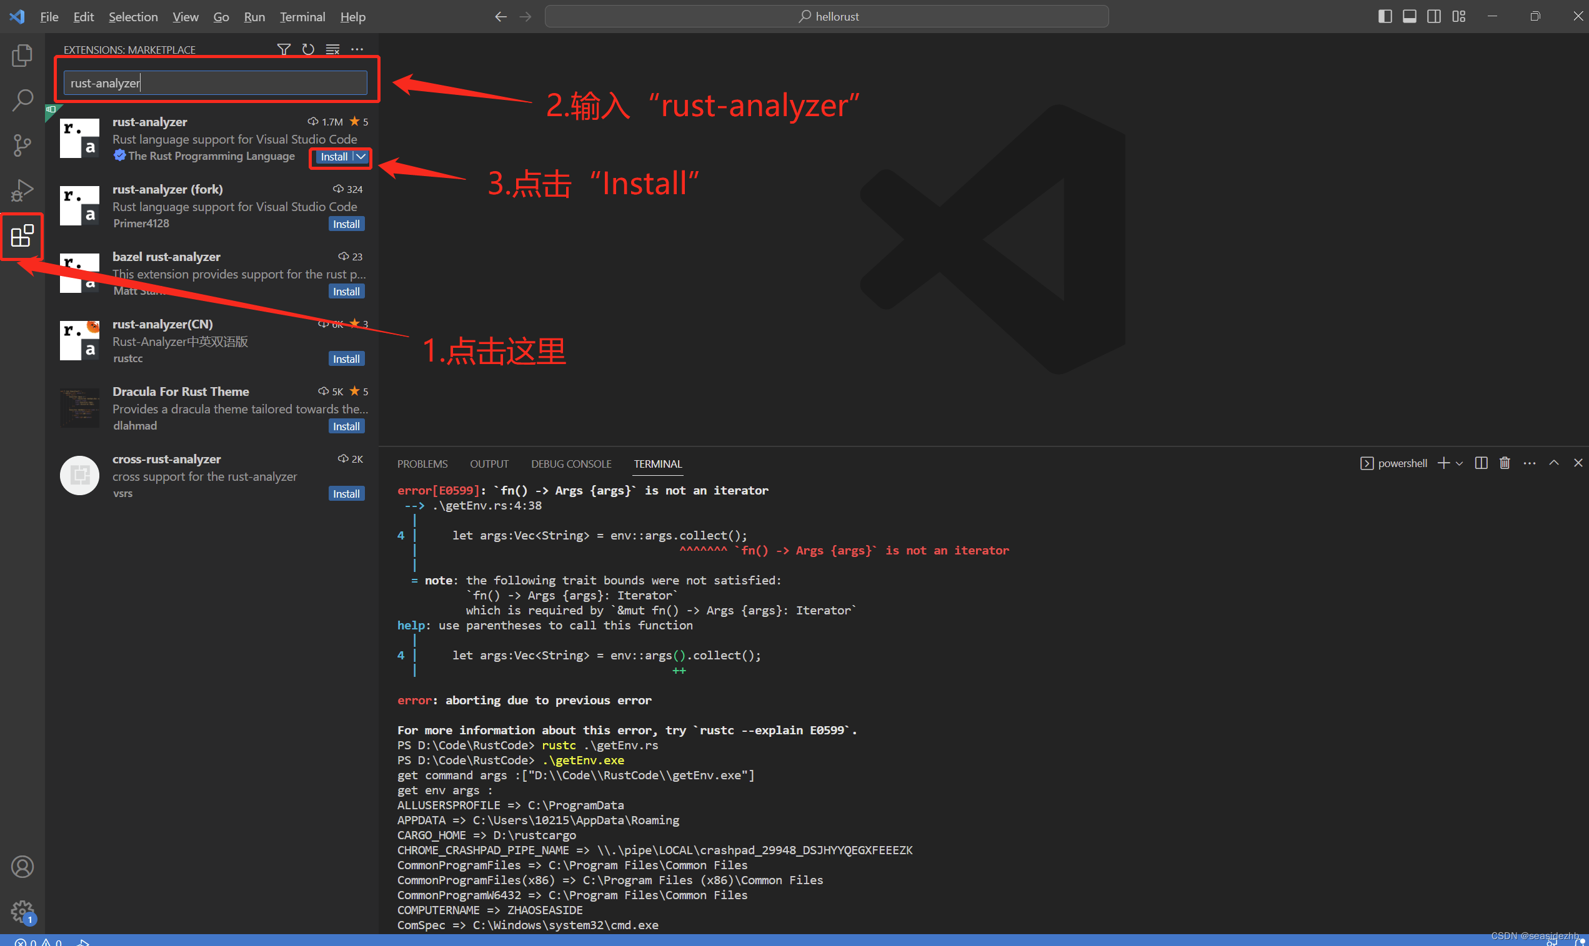This screenshot has width=1589, height=946.
Task: Select the rust-analyzer (fork) title
Action: pyautogui.click(x=167, y=189)
